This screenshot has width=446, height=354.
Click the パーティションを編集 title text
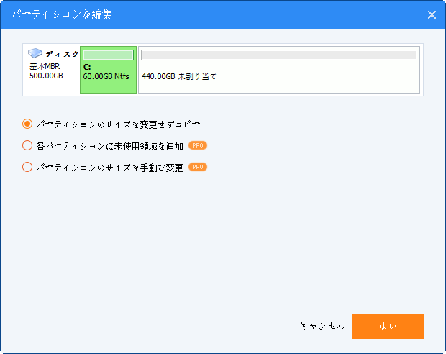point(62,14)
